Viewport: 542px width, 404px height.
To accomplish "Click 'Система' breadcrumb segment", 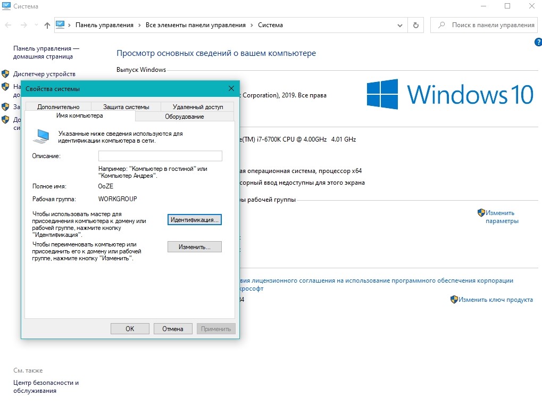I will 270,25.
